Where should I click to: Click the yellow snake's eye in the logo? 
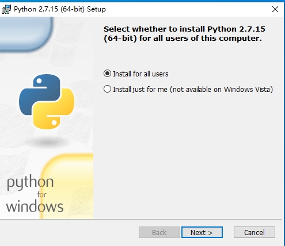click(x=54, y=122)
